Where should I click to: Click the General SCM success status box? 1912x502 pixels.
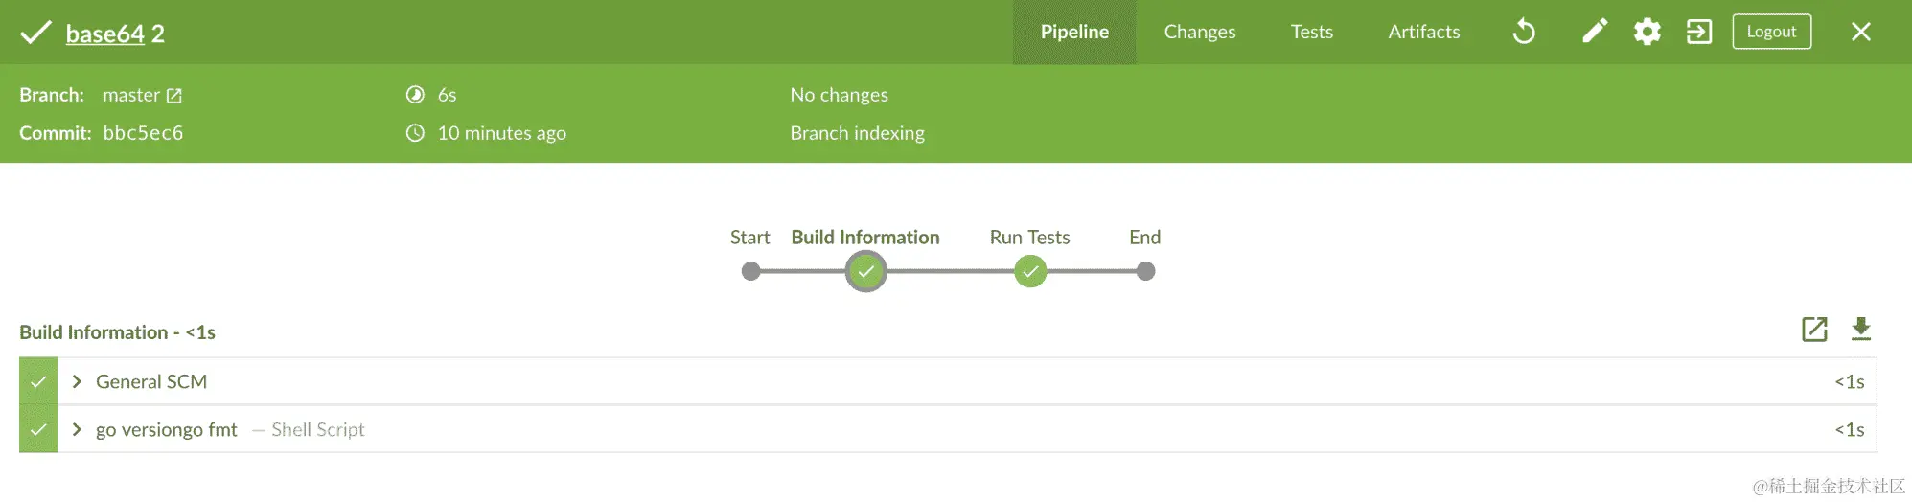click(38, 381)
